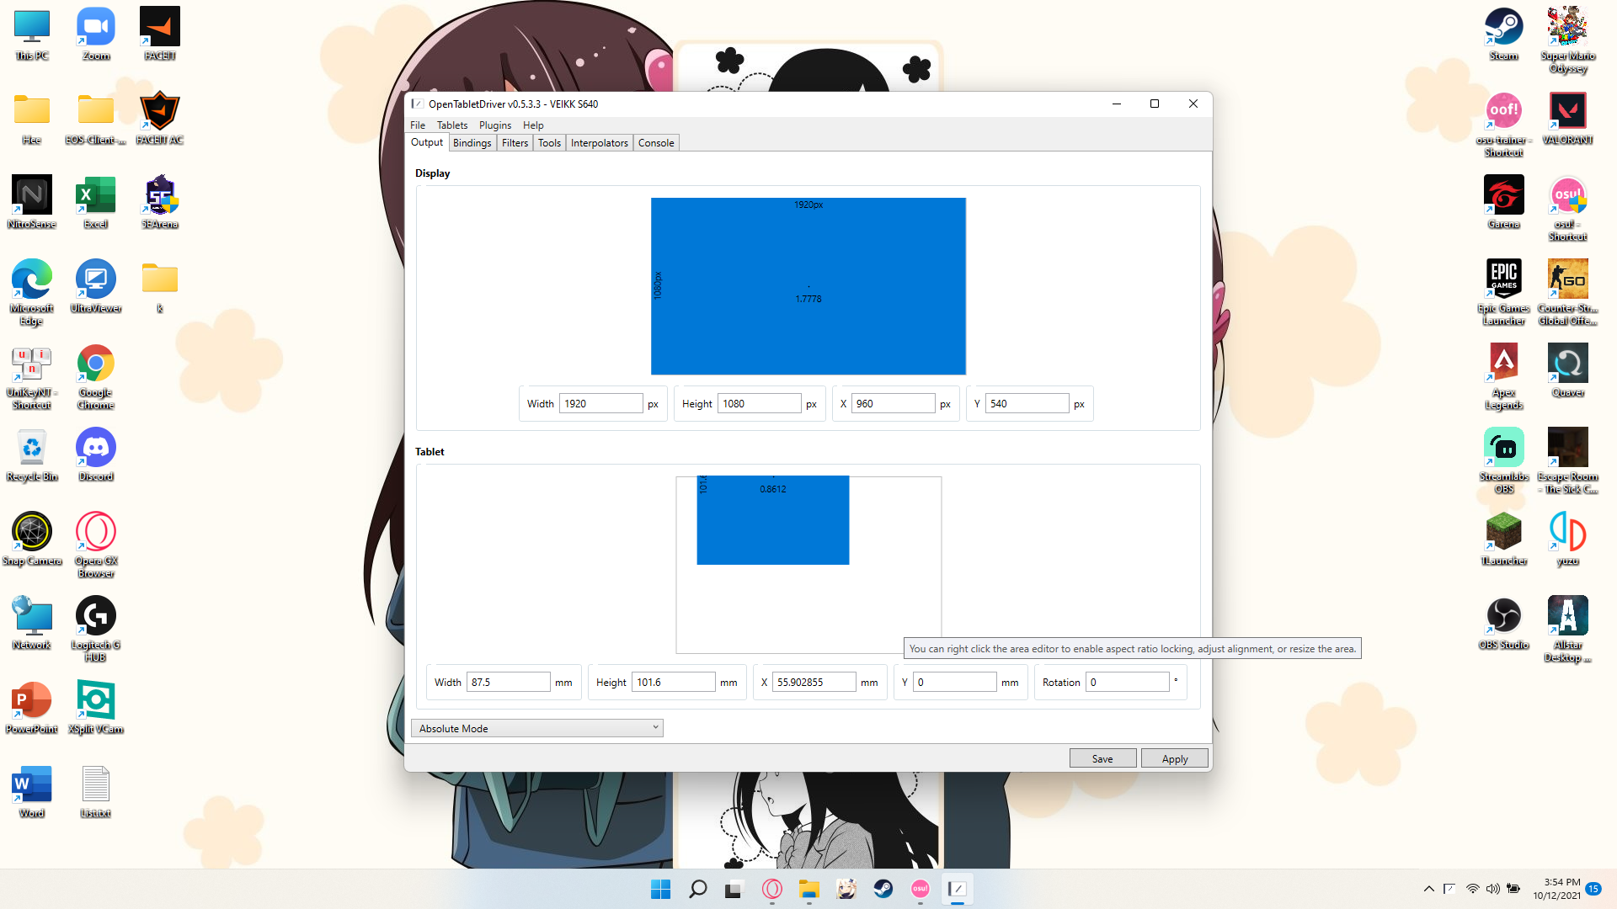Open Discord from the desktop

[x=96, y=455]
